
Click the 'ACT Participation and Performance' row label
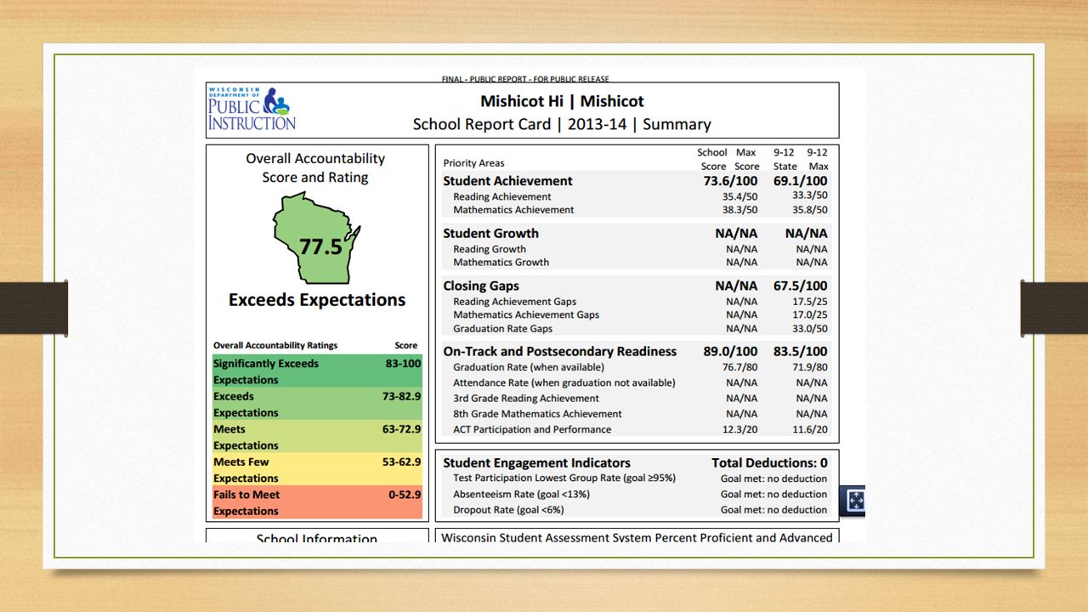click(532, 430)
